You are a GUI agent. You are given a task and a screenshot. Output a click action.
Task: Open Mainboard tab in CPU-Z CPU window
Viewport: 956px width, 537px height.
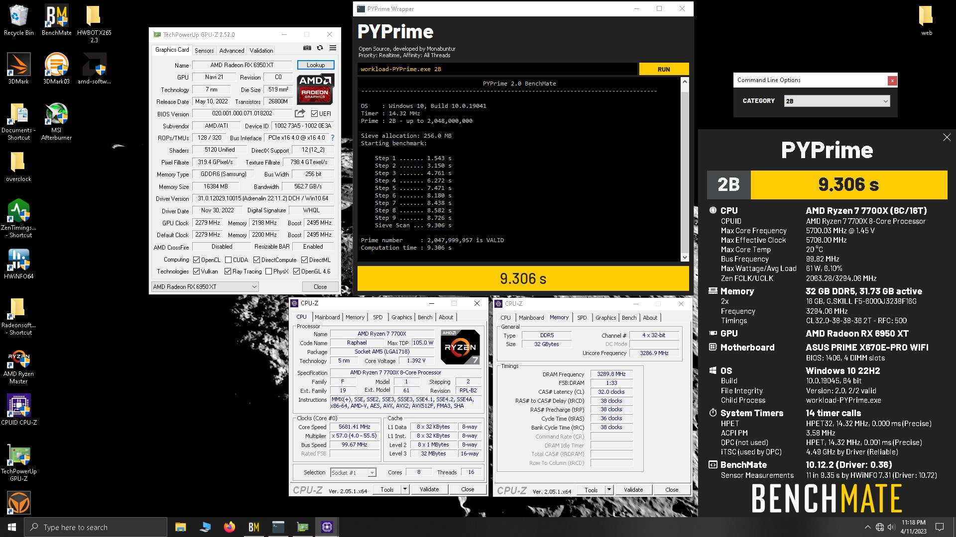click(x=327, y=317)
